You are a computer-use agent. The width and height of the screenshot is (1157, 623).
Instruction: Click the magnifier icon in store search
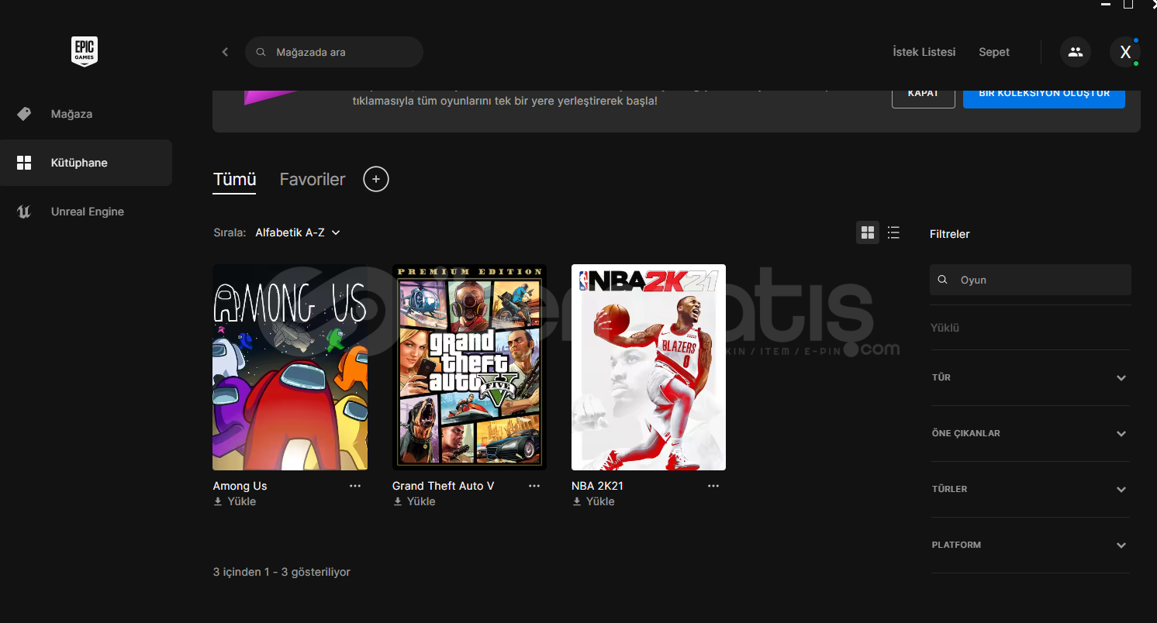[x=261, y=52]
